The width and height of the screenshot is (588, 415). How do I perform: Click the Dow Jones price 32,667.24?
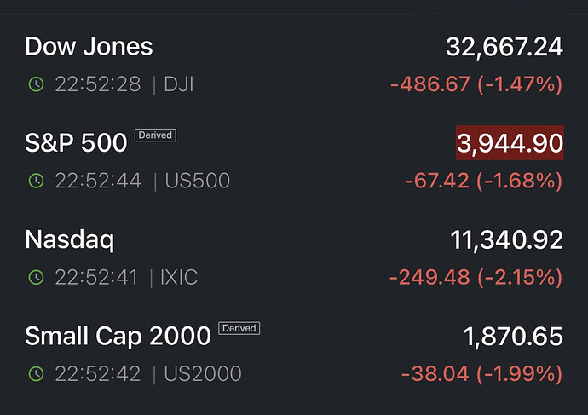[504, 47]
